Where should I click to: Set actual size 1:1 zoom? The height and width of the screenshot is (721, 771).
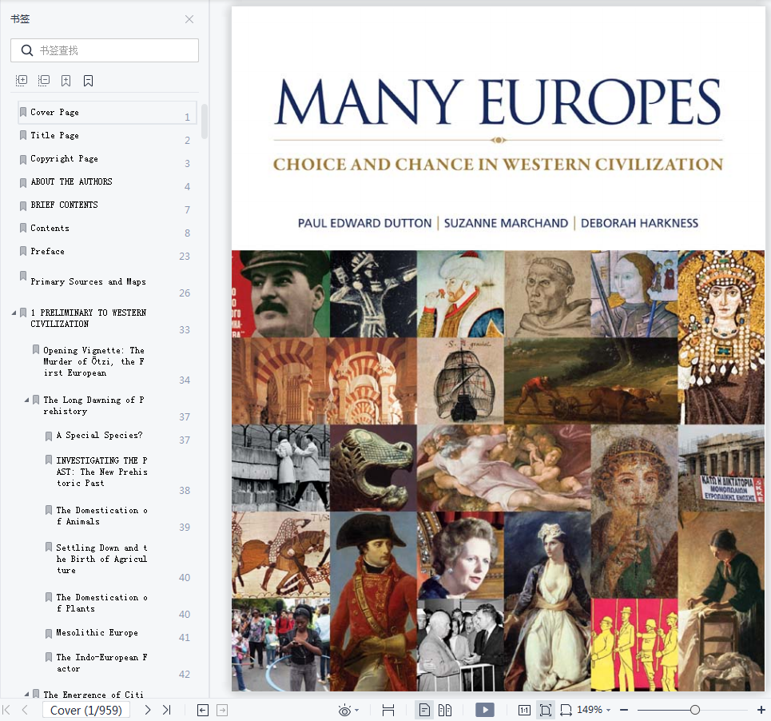click(524, 710)
